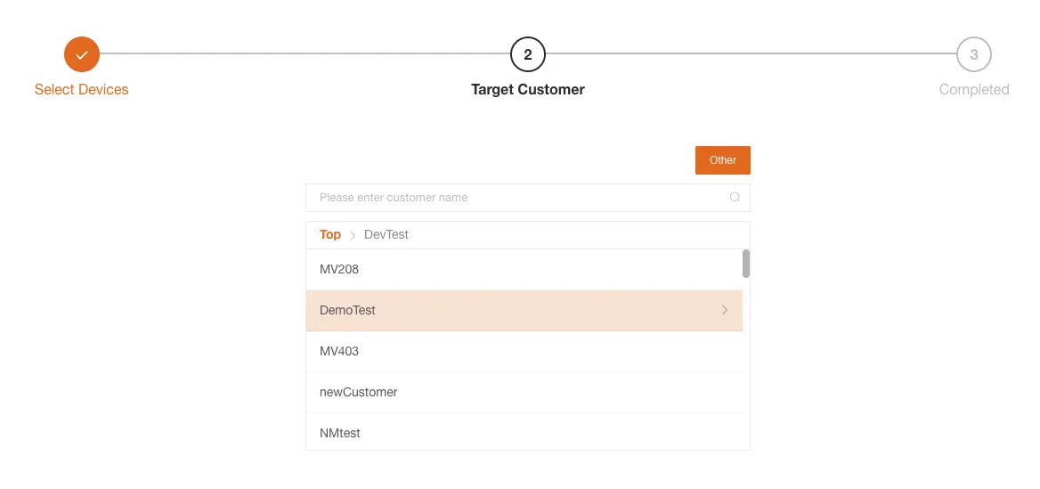The image size is (1040, 489).
Task: Click the customer list scrollbar thumb
Action: pyautogui.click(x=746, y=264)
